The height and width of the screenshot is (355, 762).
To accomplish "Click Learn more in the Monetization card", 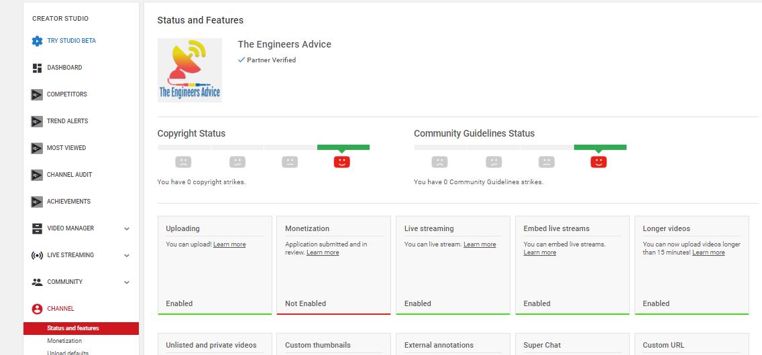I will (x=323, y=253).
